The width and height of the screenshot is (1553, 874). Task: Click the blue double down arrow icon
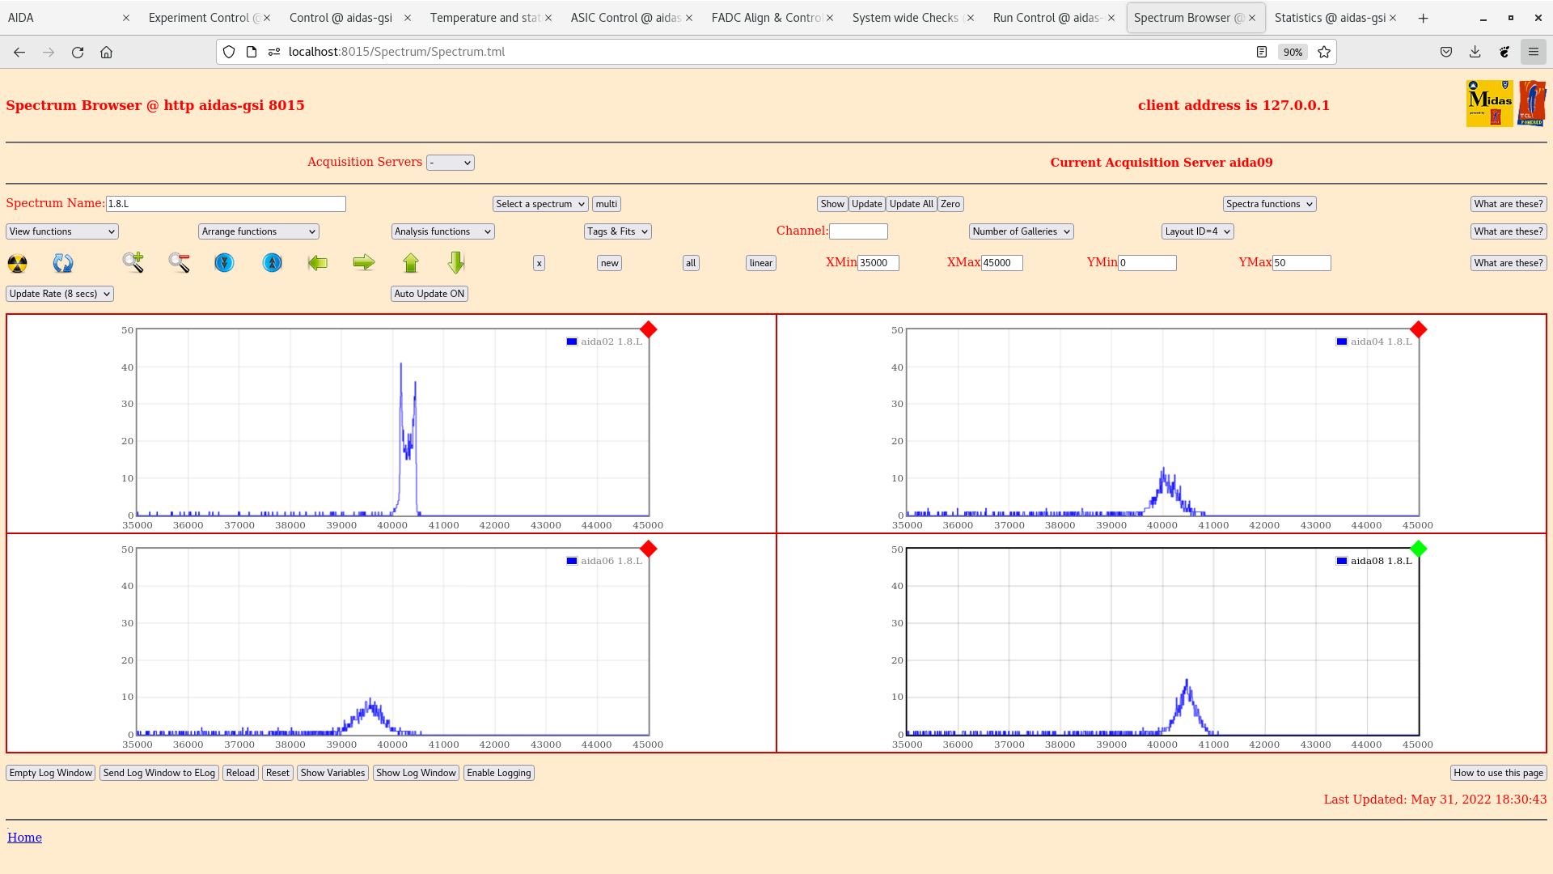224,263
